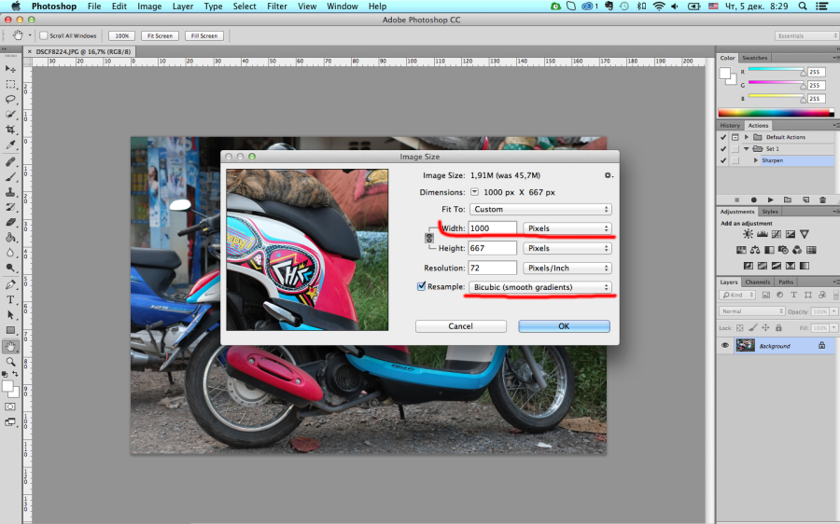
Task: Lock transparent pixels in Layers panel
Action: coord(740,327)
